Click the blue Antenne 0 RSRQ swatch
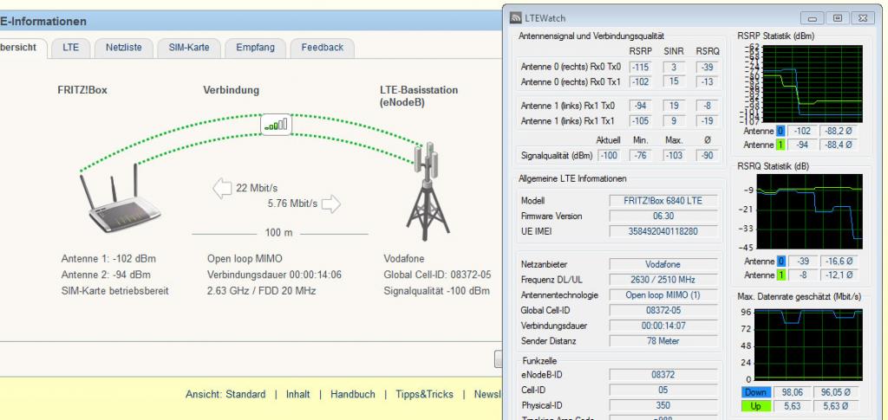 coord(780,262)
